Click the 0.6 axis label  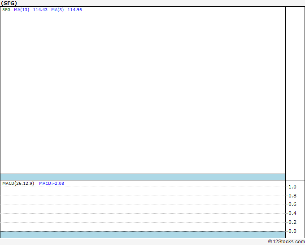tap(292, 204)
